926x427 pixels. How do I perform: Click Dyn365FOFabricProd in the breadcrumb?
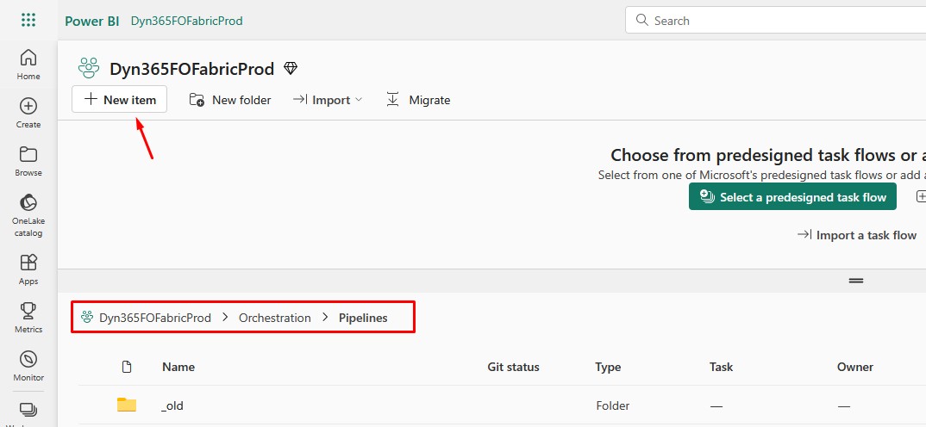click(154, 318)
